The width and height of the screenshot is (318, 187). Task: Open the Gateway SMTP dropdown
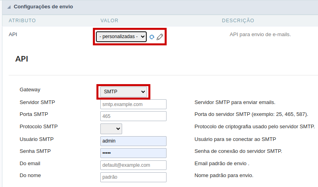123,92
